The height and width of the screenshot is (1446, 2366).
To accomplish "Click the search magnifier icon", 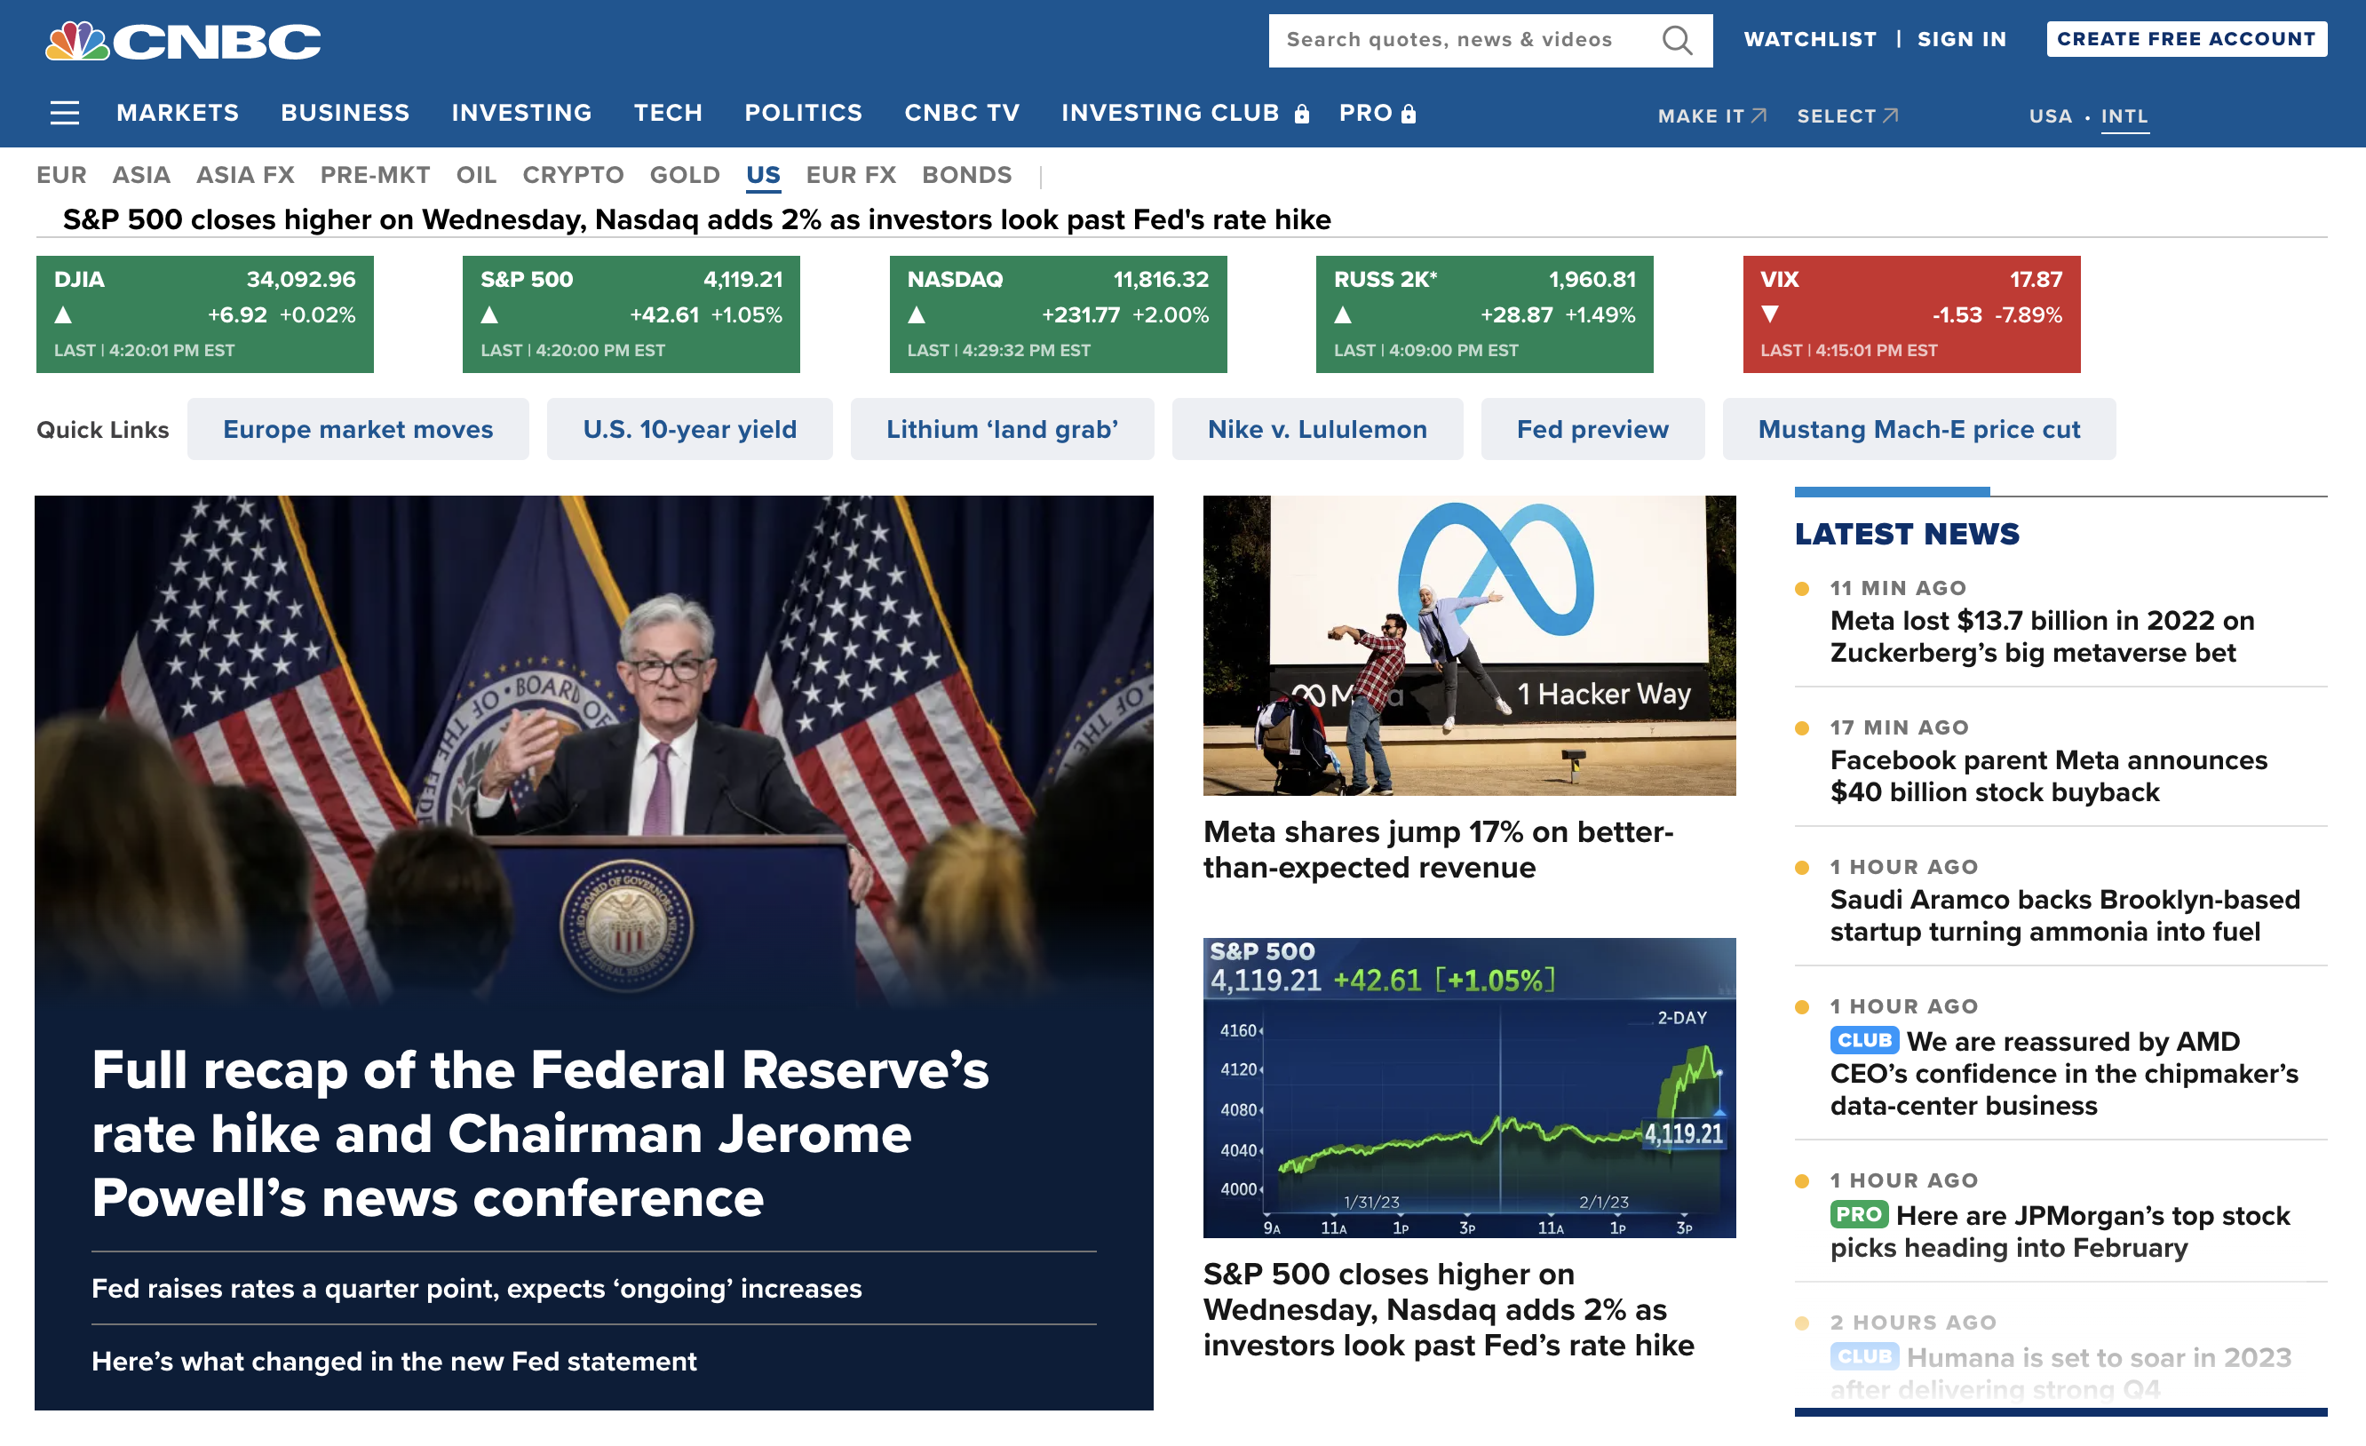I will 1677,40.
